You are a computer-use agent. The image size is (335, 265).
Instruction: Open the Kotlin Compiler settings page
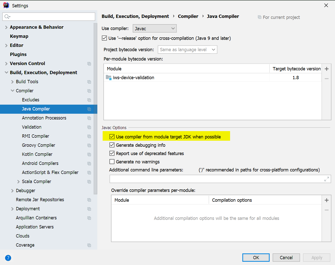point(37,154)
